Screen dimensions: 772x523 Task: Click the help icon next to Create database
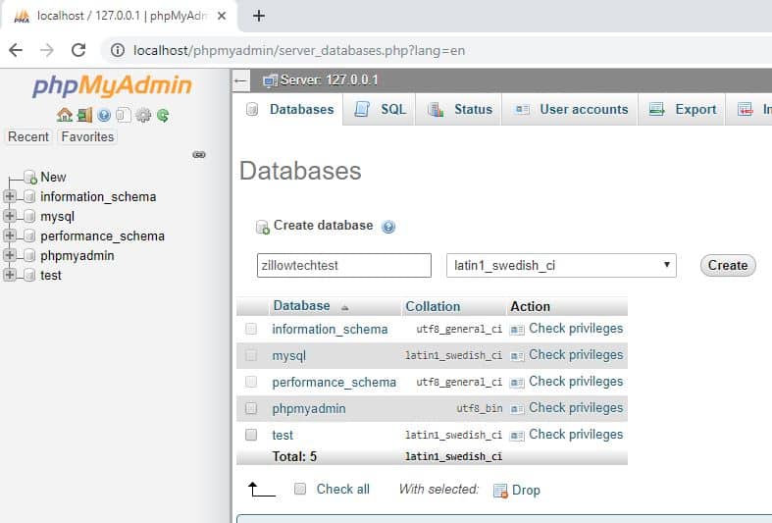[388, 227]
